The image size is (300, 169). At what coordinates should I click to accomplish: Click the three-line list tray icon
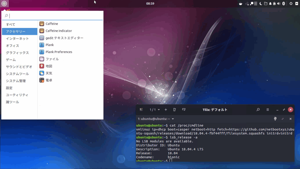coord(256,4)
